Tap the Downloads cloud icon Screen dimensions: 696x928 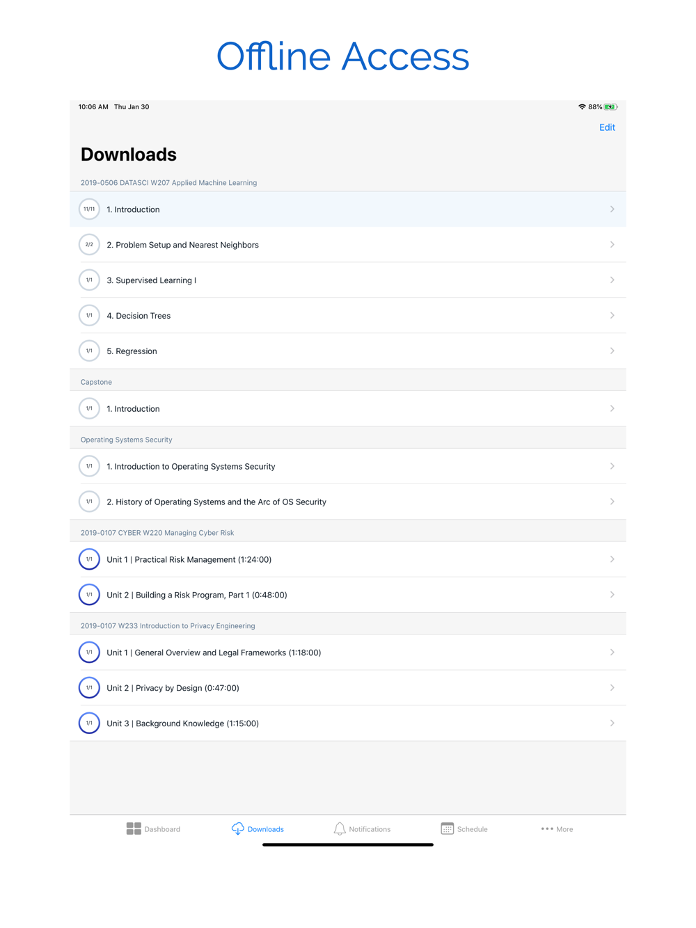tap(238, 829)
